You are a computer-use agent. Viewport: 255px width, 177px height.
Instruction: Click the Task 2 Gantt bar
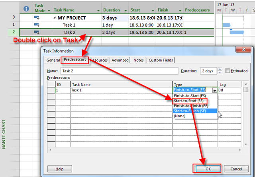point(237,32)
